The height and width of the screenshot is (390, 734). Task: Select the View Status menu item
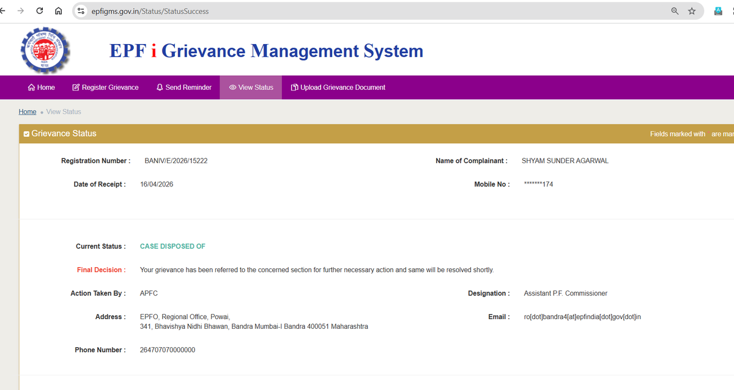point(251,87)
